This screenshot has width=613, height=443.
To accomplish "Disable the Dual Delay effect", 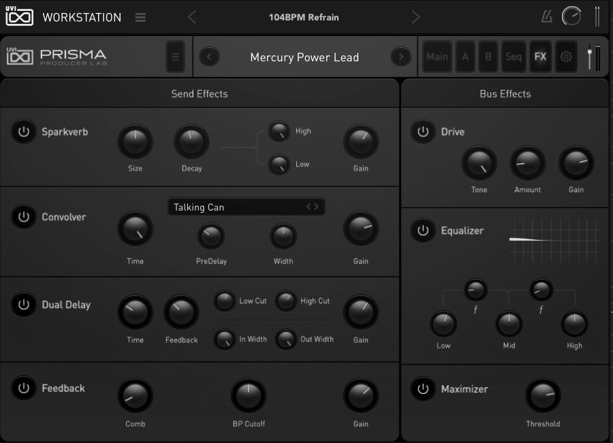I will (24, 305).
